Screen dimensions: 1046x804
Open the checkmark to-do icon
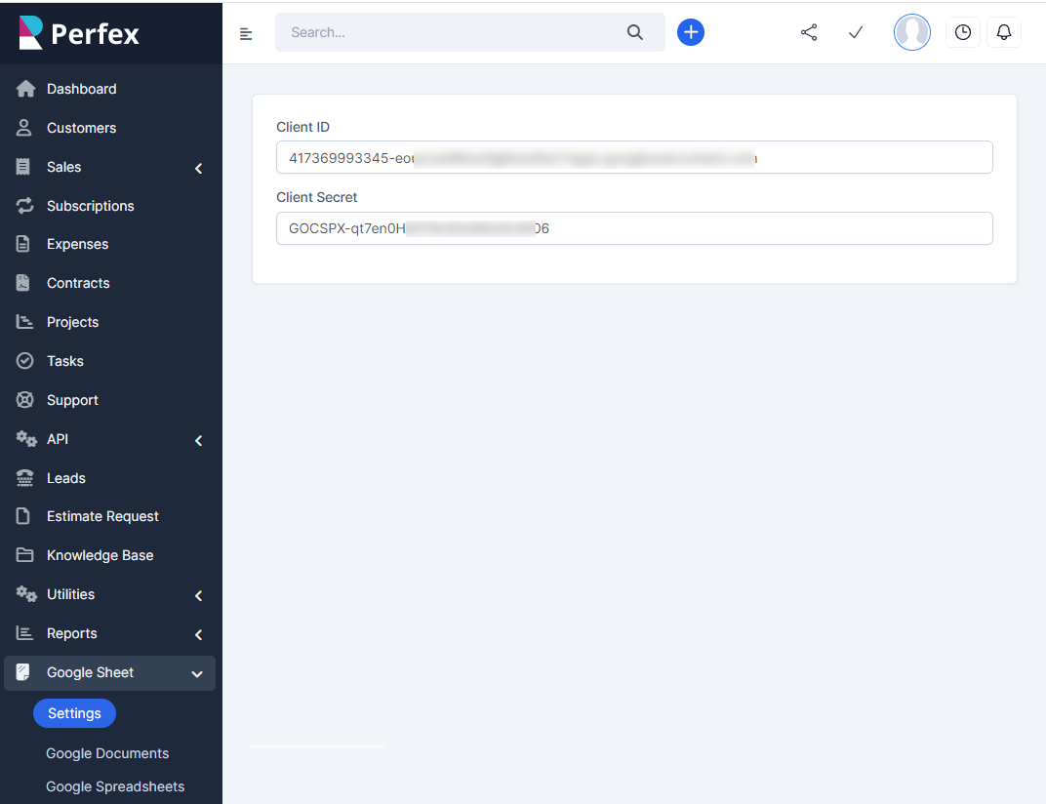pyautogui.click(x=856, y=32)
